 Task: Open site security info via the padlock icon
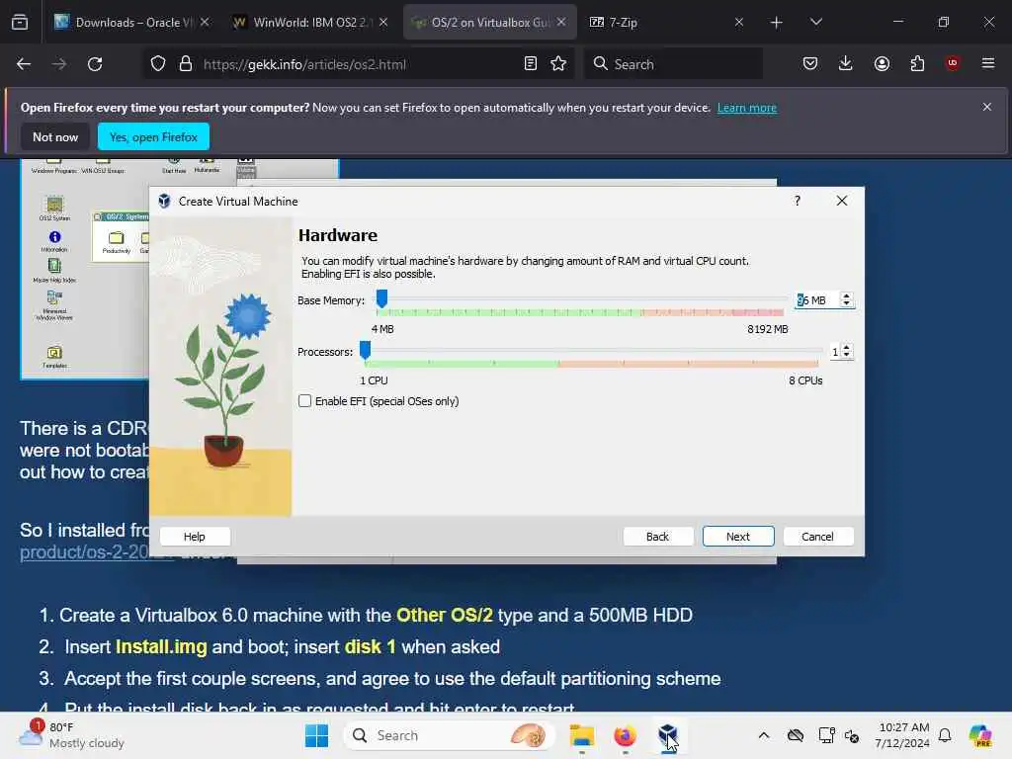pos(186,64)
